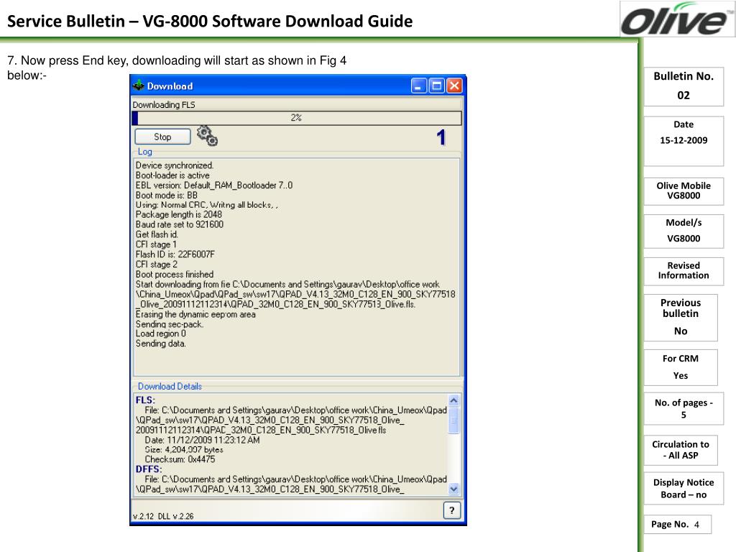Image resolution: width=736 pixels, height=552 pixels.
Task: Click the 'Olive Mobile VG8000' box
Action: pyautogui.click(x=684, y=191)
